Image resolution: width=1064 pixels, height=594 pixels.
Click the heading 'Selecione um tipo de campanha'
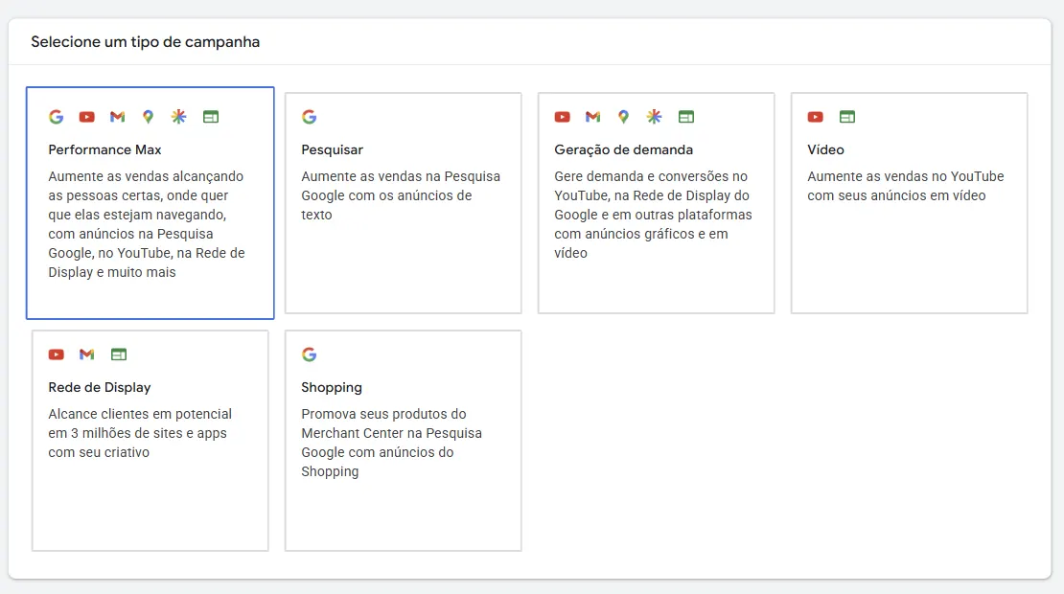coord(145,42)
